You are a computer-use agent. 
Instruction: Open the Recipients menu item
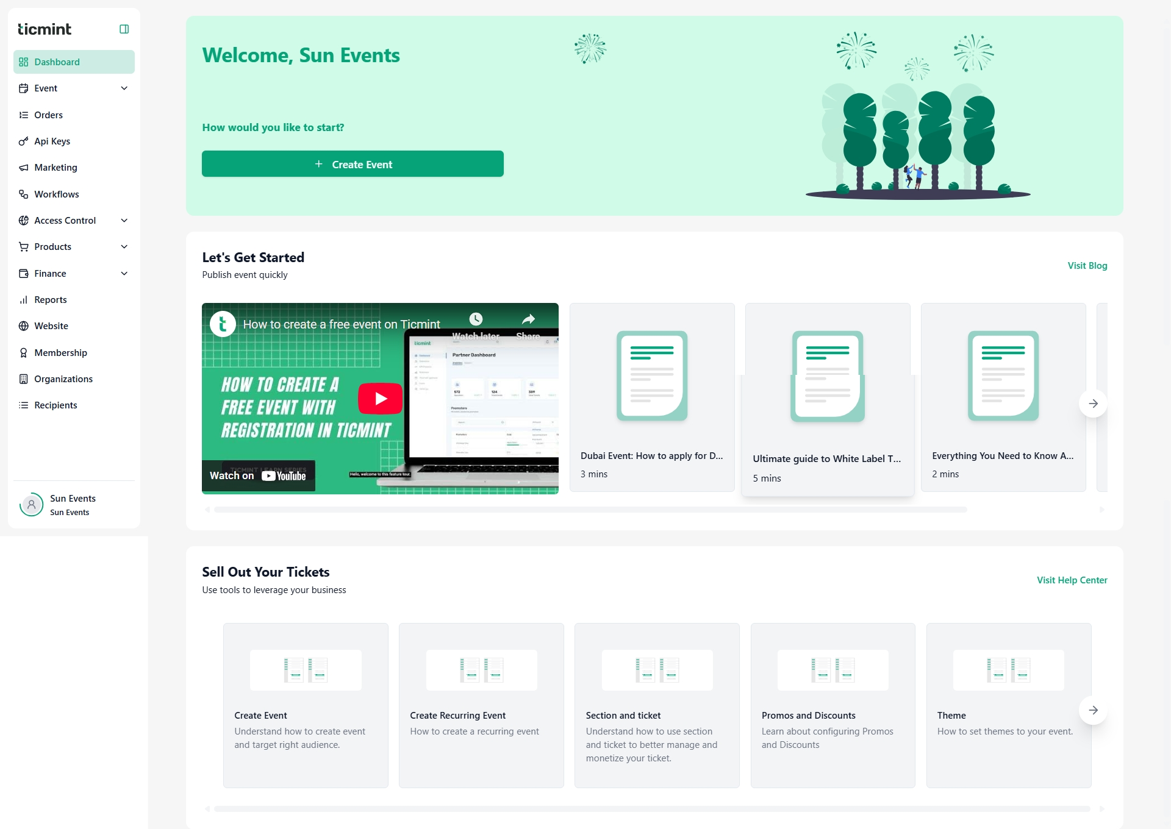click(56, 405)
